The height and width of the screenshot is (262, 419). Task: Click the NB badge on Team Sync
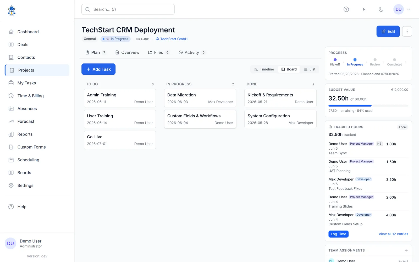click(x=379, y=144)
